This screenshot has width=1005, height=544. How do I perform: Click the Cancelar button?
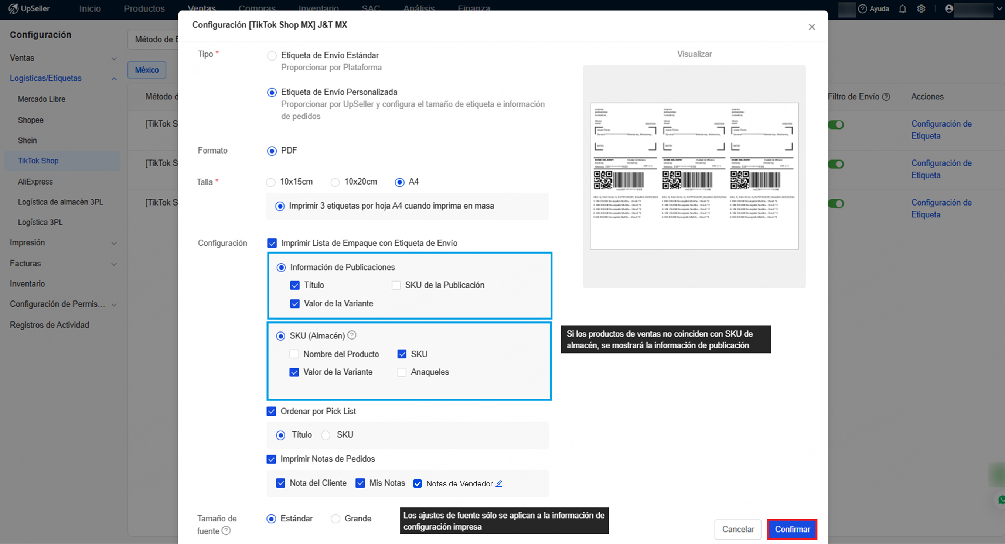coord(738,529)
